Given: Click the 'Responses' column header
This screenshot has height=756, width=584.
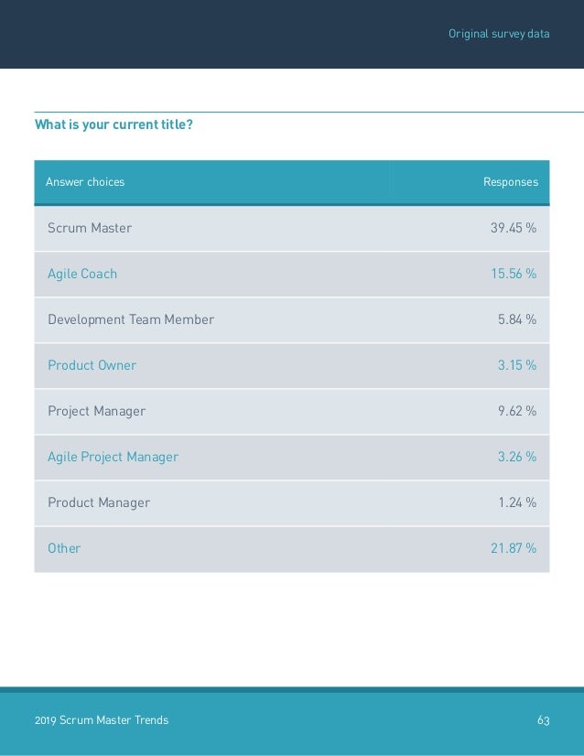Looking at the screenshot, I should coord(511,182).
